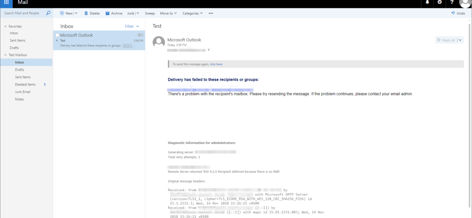Click the reply icon on the Test message row
472x218 pixels.
[x=140, y=35]
